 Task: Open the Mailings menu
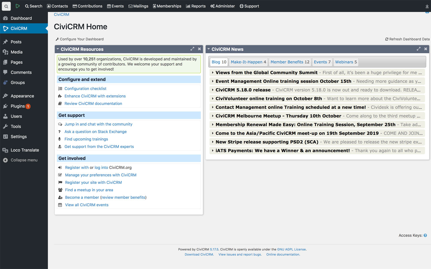(138, 6)
